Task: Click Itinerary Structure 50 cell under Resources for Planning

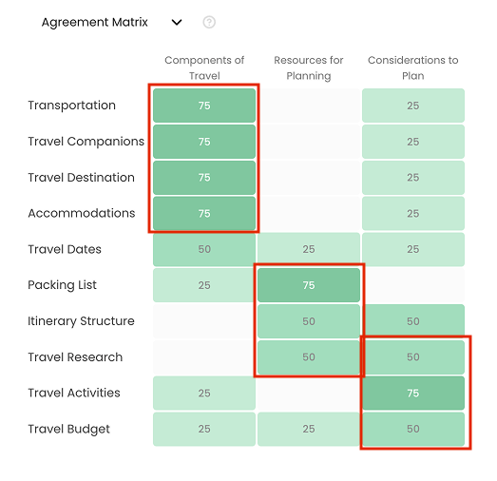Action: (309, 321)
